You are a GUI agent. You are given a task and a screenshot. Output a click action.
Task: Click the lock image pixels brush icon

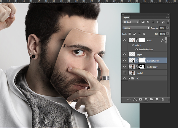click(x=134, y=34)
